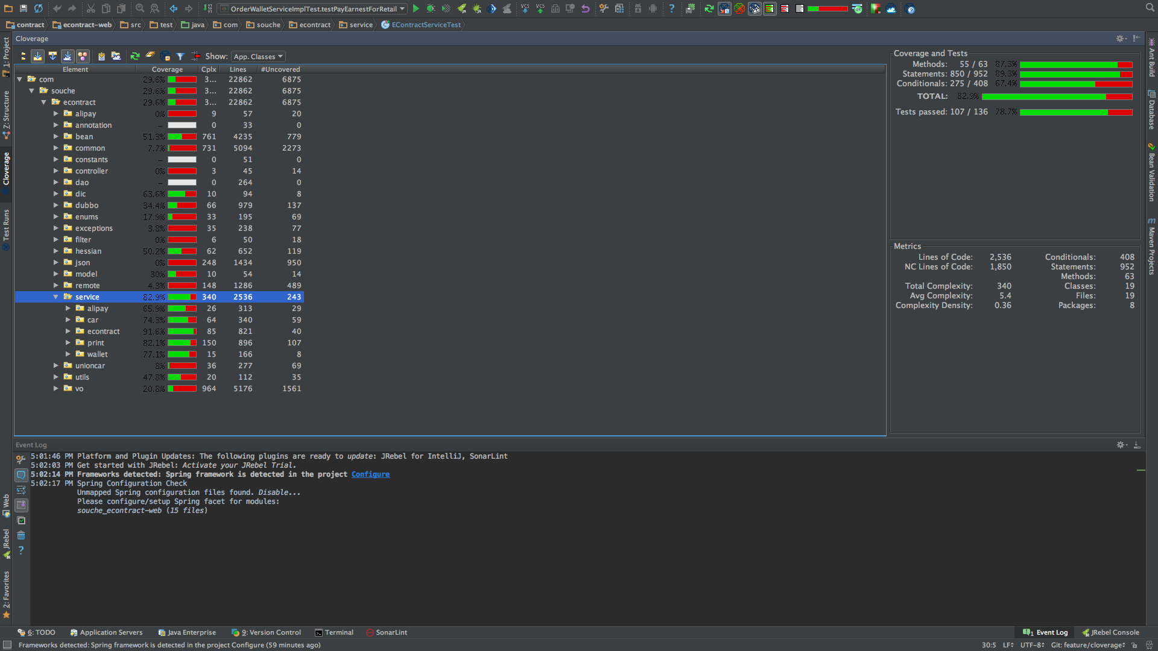Click the Back navigation arrow icon
The height and width of the screenshot is (651, 1158).
click(173, 8)
